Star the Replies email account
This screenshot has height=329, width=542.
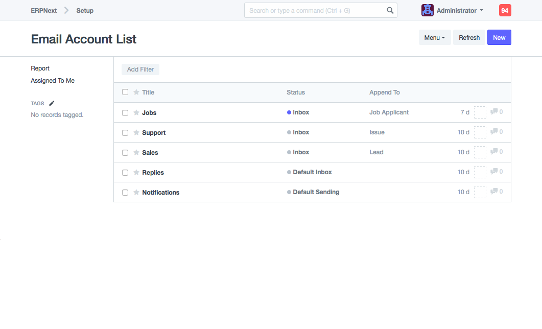tap(136, 172)
